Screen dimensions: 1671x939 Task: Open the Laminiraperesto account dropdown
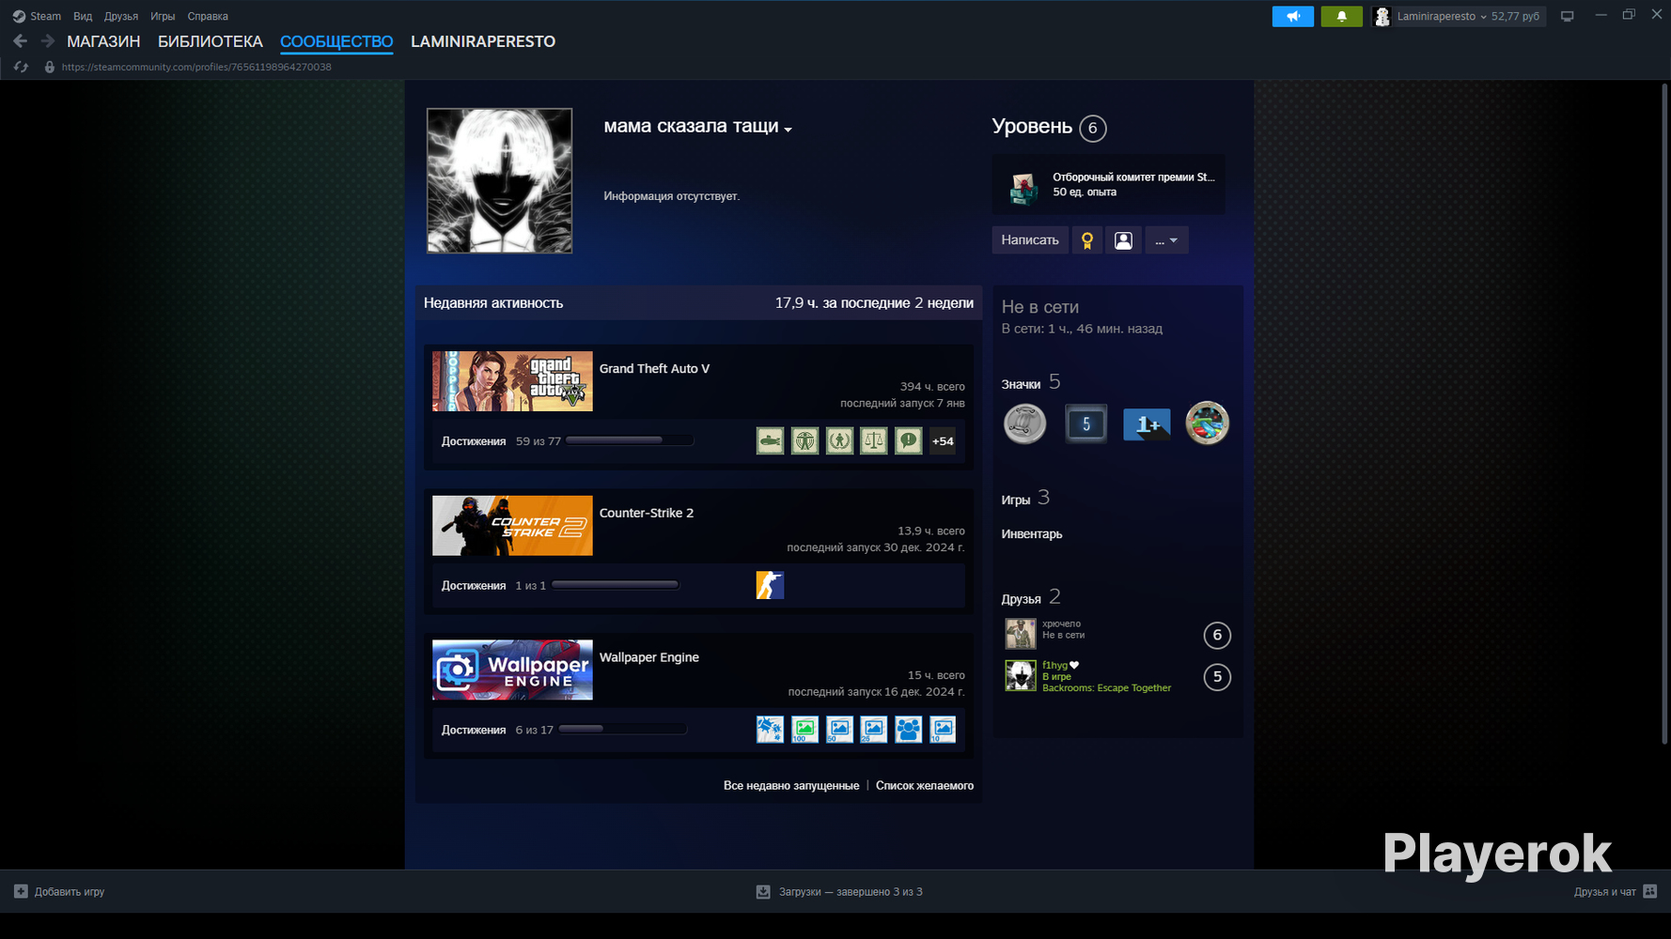1469,16
